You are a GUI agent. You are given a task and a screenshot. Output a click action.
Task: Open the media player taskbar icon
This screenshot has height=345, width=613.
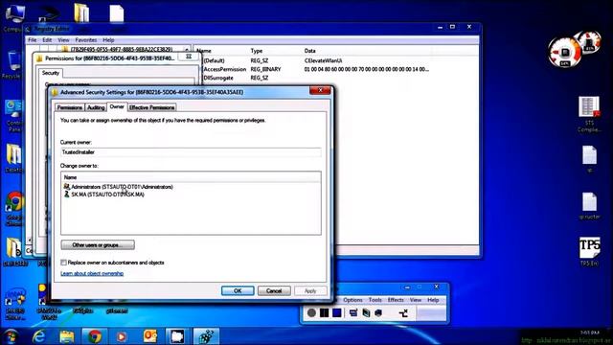click(122, 336)
